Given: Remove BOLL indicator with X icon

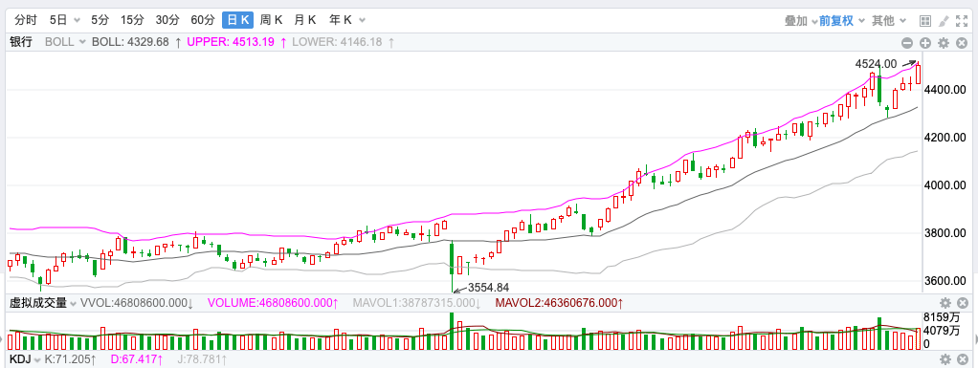Looking at the screenshot, I should tap(962, 43).
